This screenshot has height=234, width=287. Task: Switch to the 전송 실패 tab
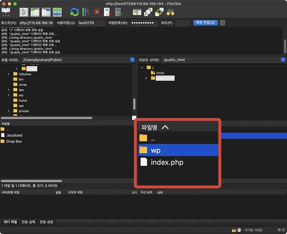point(28,222)
